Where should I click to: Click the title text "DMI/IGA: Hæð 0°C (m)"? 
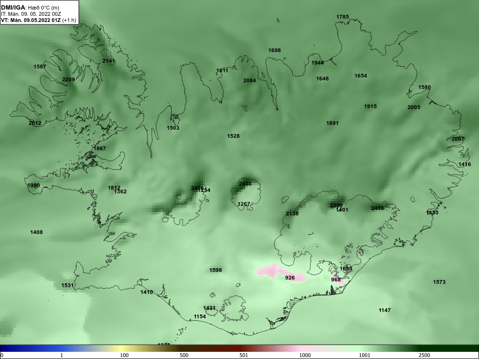coord(30,8)
